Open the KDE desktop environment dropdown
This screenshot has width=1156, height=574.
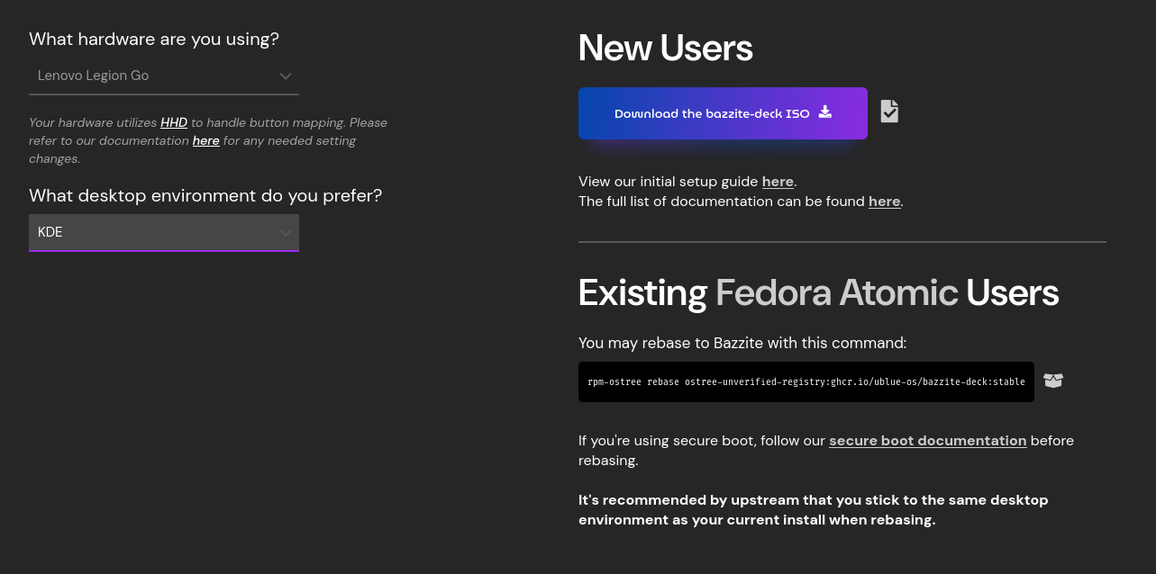163,233
